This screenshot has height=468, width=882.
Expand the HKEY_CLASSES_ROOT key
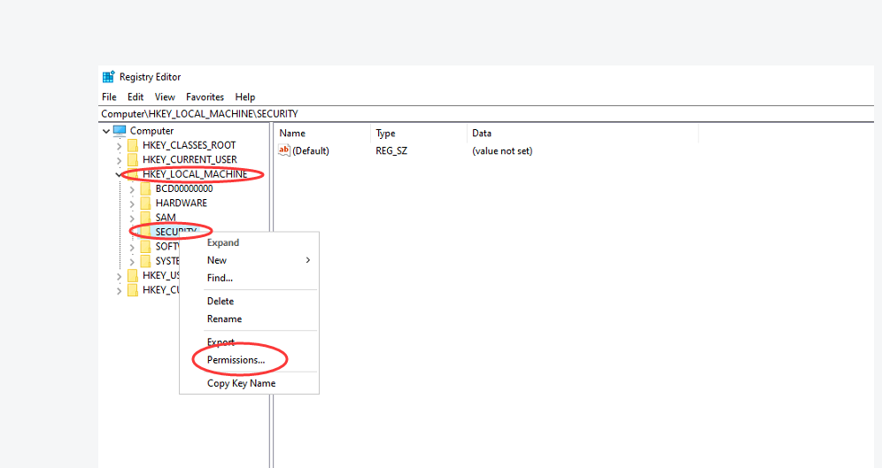(120, 145)
